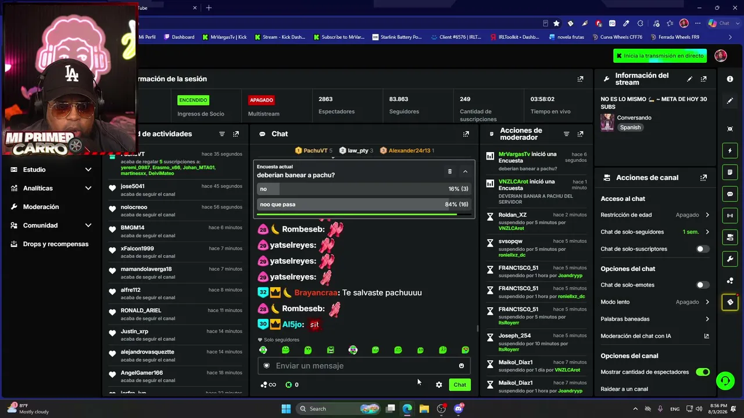Disable Mostrar cantidad de espectadores
The width and height of the screenshot is (744, 418).
(703, 372)
